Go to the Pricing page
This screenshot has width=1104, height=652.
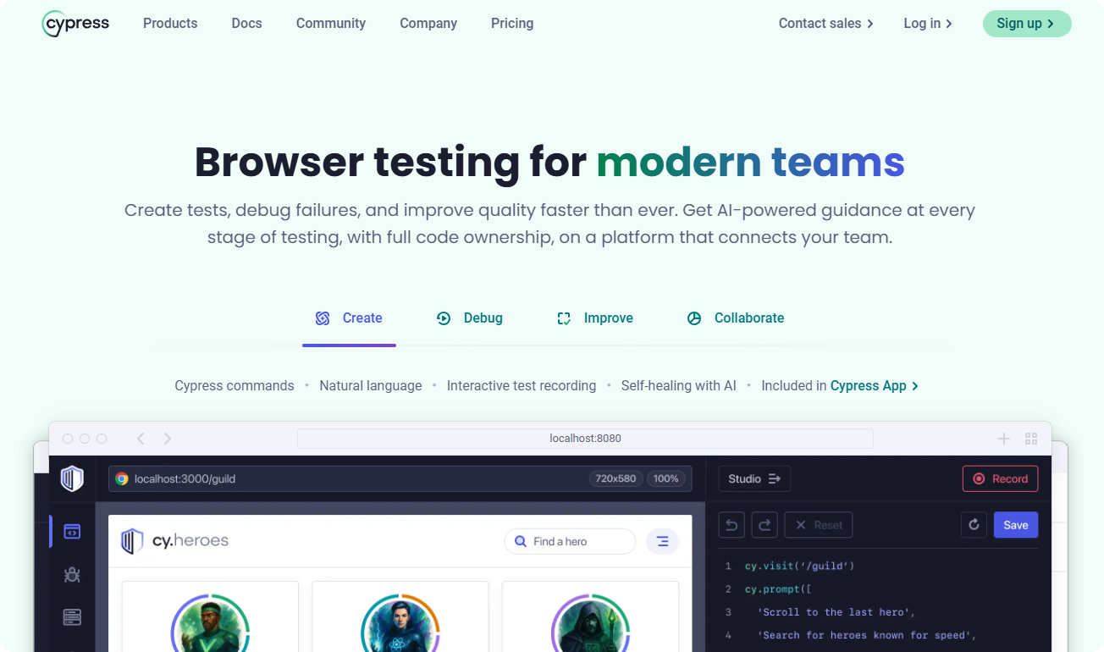point(512,24)
